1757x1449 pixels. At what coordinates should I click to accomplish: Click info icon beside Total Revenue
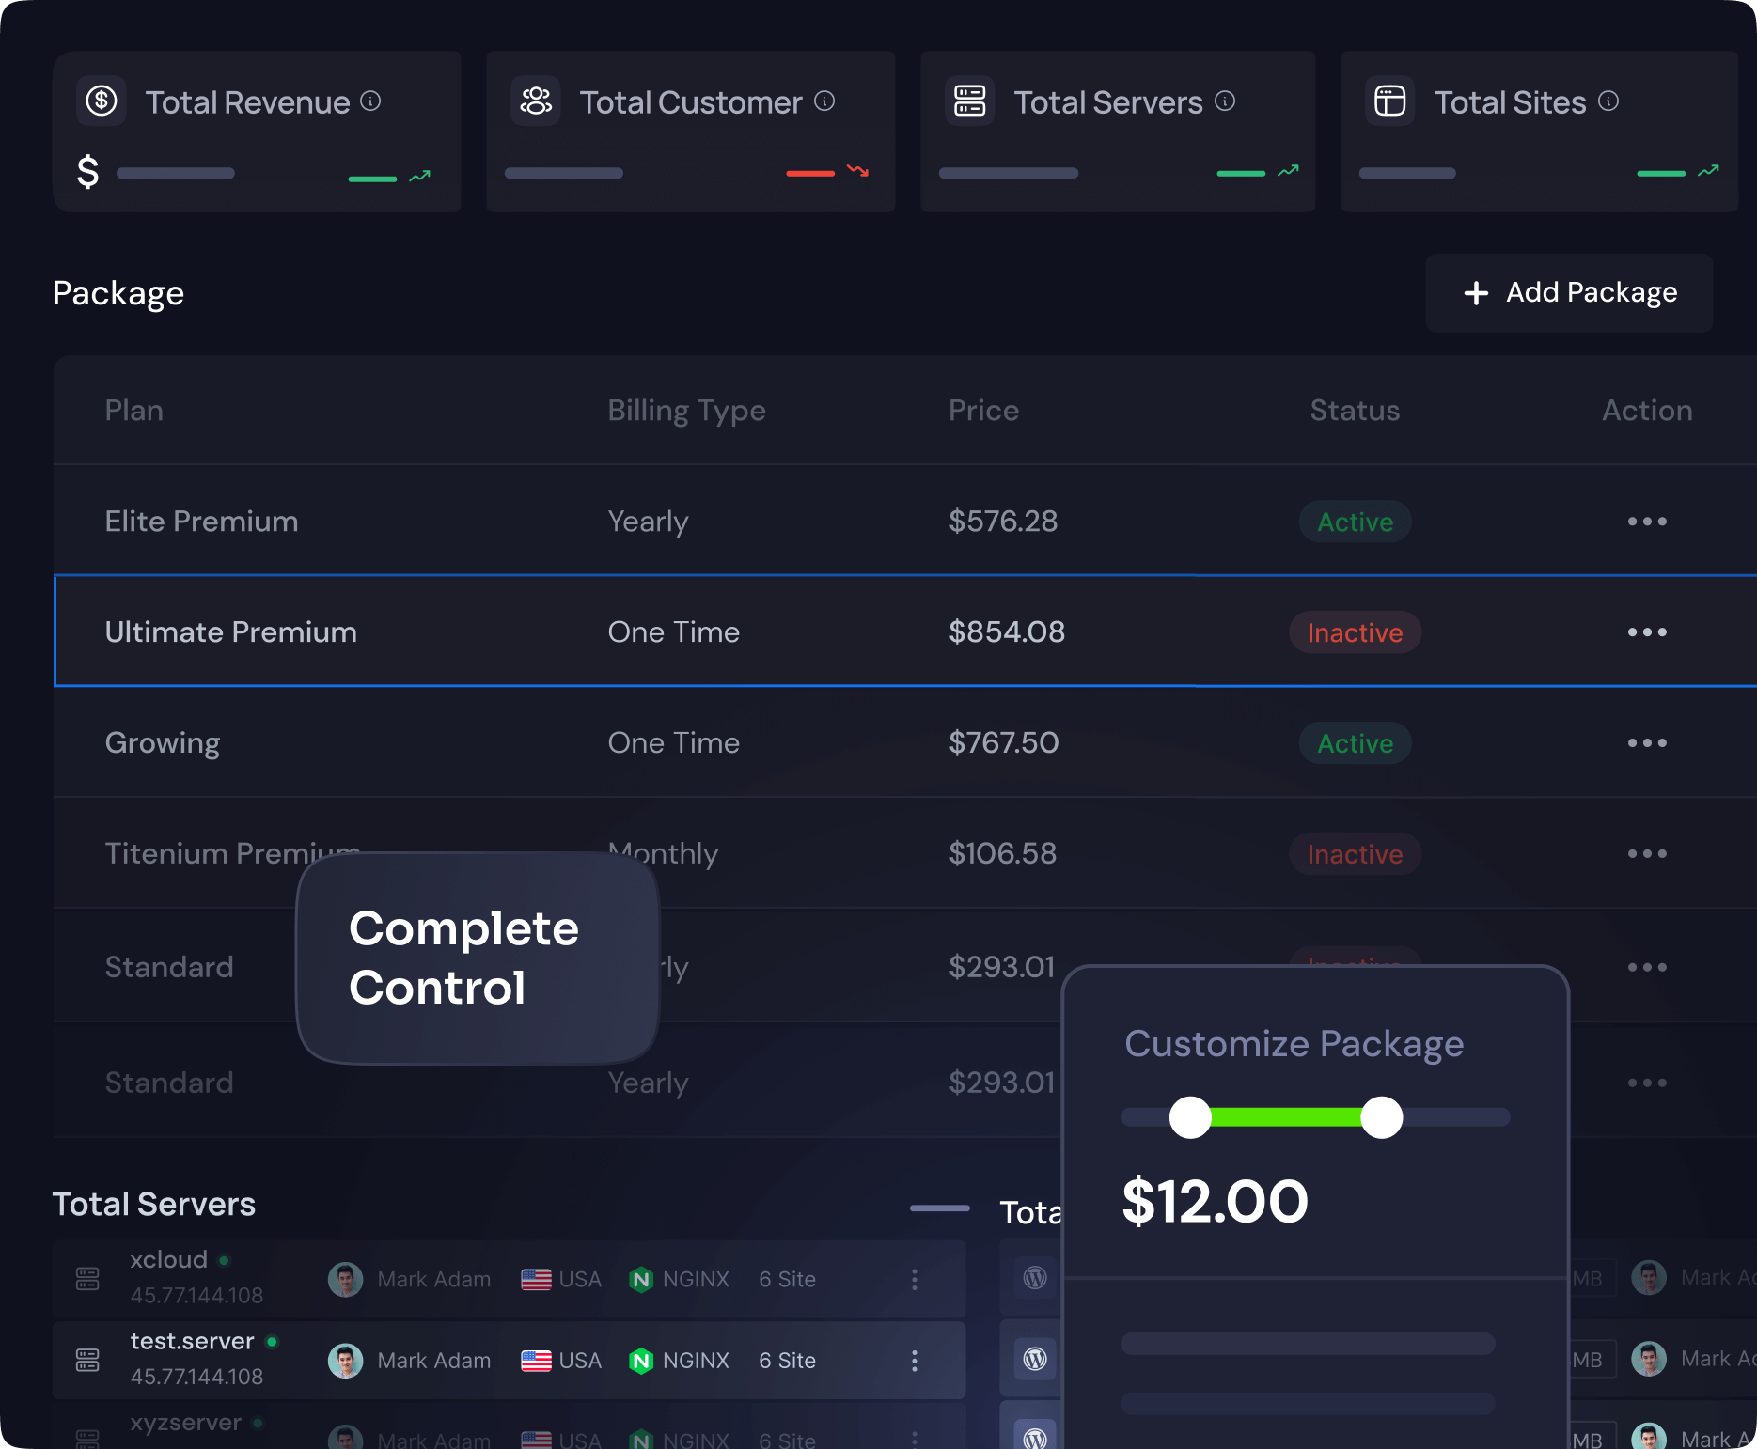371,101
